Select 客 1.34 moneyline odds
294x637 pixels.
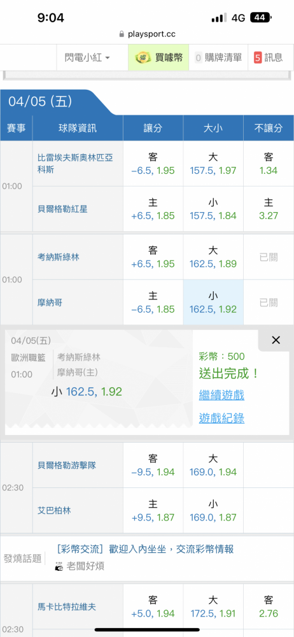269,164
